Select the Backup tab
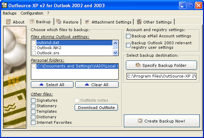The width and height of the screenshot is (204, 138). pyautogui.click(x=40, y=21)
